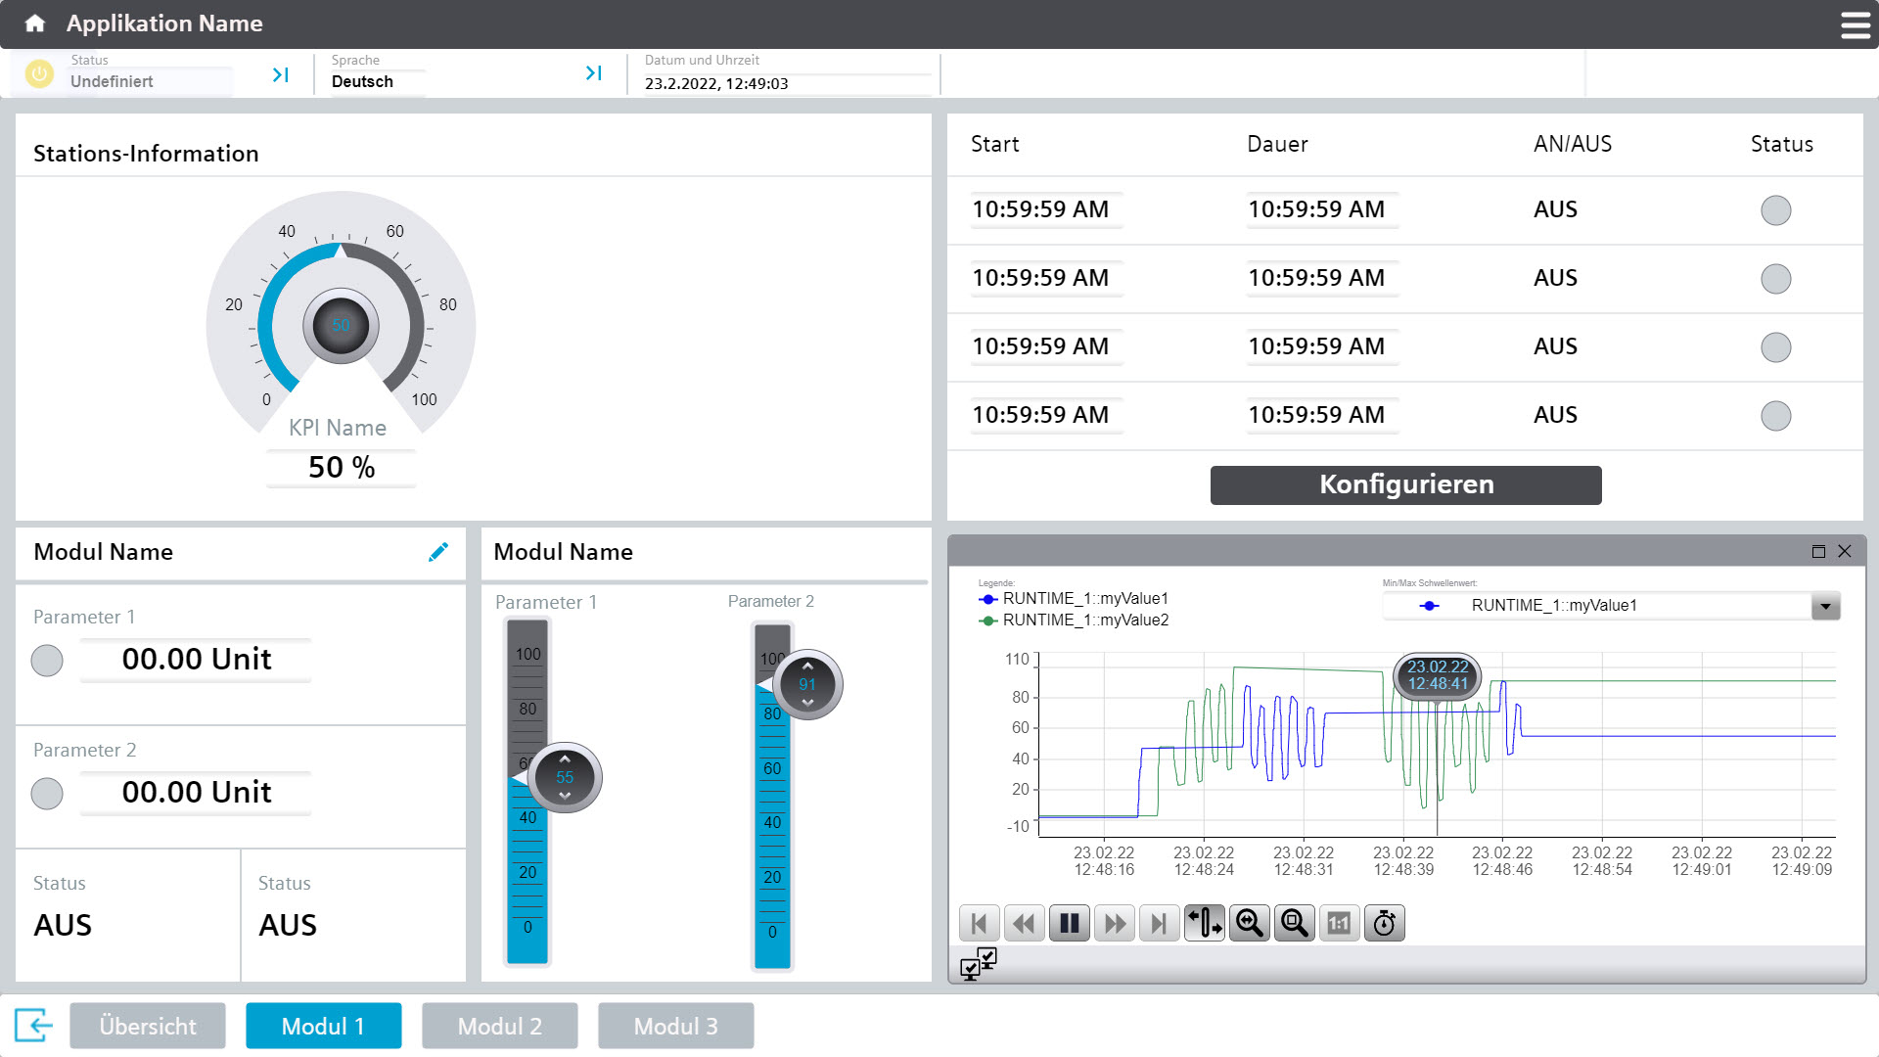This screenshot has height=1057, width=1879.
Task: Pause the trend curve playback
Action: pos(1070,923)
